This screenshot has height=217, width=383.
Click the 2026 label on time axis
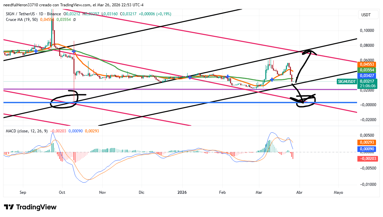tap(182, 192)
